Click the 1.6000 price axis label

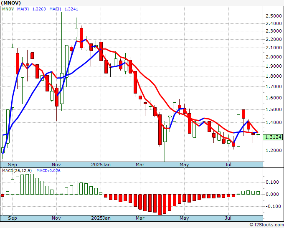tap(274, 98)
